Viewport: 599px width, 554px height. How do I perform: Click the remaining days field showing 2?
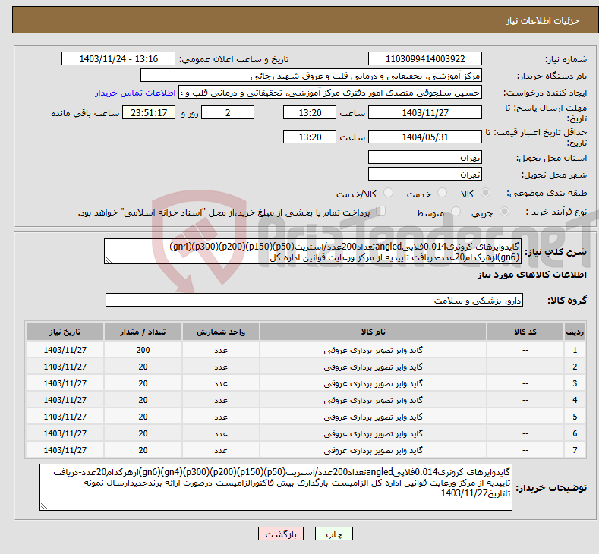pyautogui.click(x=228, y=112)
